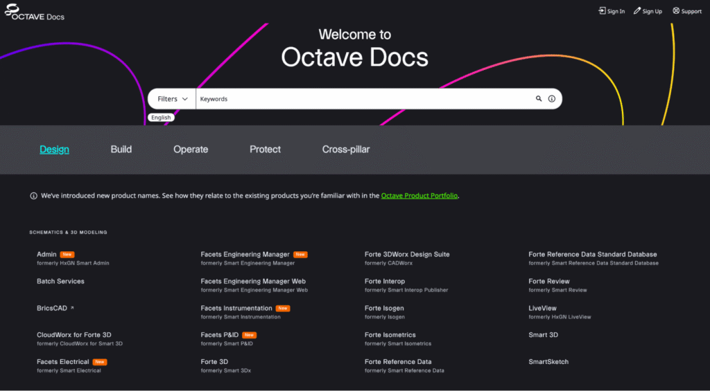Open Facets Engineering Manager Web

tap(253, 281)
